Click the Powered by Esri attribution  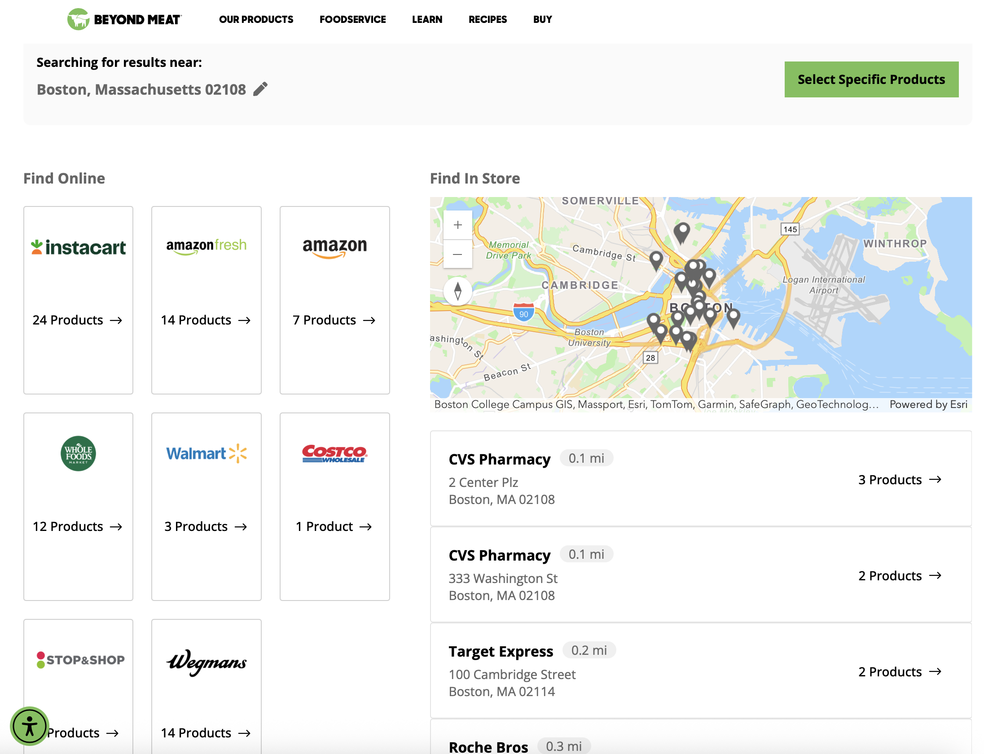coord(928,404)
